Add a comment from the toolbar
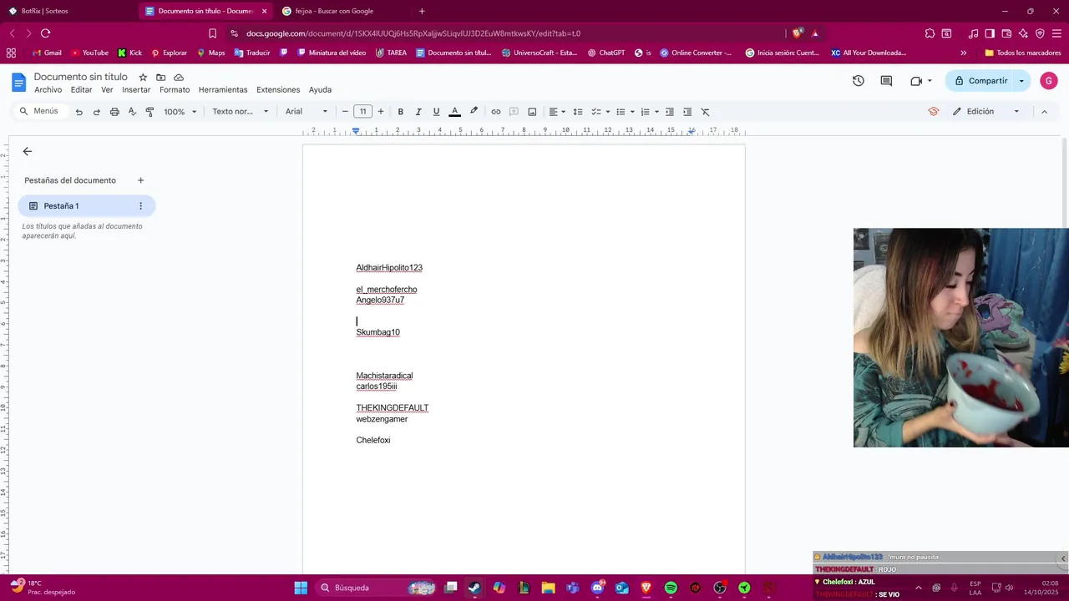 (514, 112)
